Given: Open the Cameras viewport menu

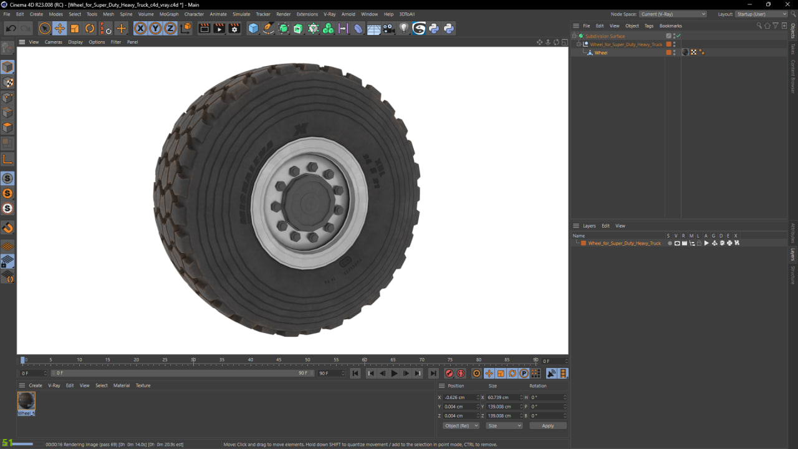Looking at the screenshot, I should click(x=54, y=42).
